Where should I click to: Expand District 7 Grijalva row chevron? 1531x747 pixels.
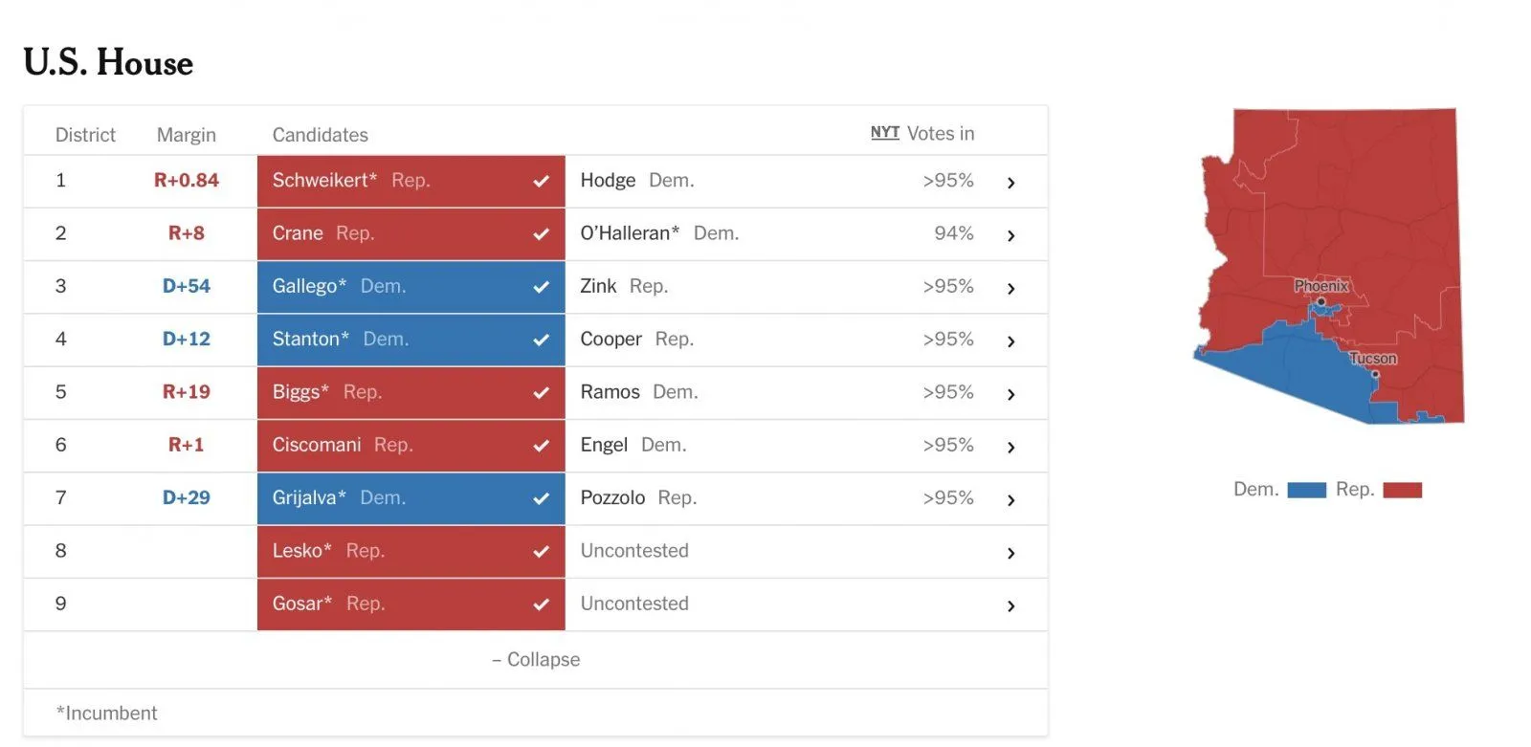click(1010, 500)
